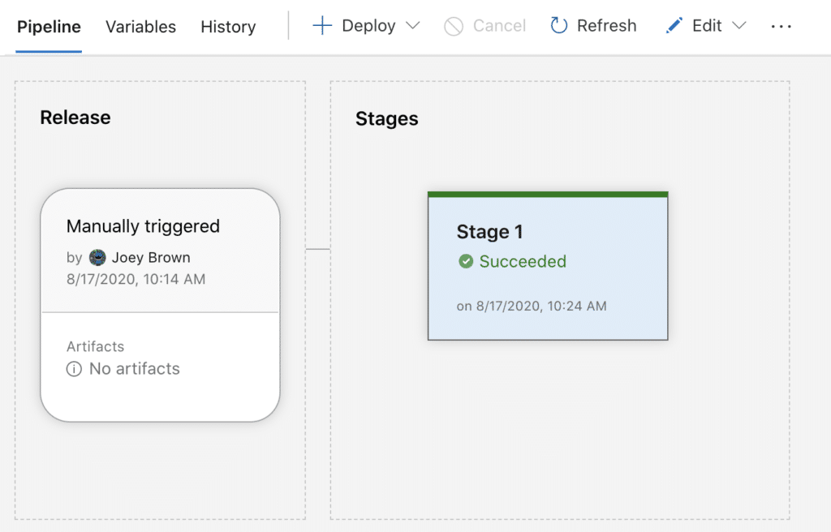This screenshot has height=532, width=831.
Task: Click the green Succeeded checkmark icon
Action: pyautogui.click(x=466, y=261)
